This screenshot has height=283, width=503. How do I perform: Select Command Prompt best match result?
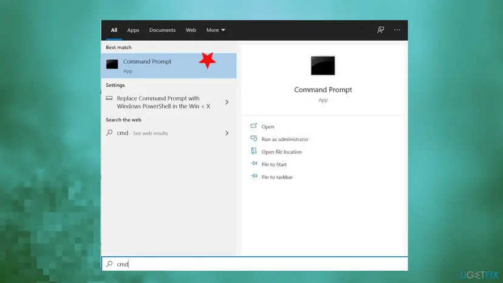tap(169, 66)
